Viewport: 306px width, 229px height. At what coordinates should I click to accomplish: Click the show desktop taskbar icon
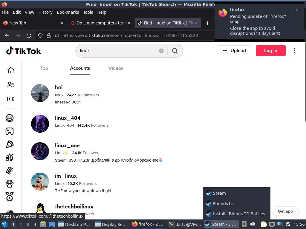click(x=51, y=224)
